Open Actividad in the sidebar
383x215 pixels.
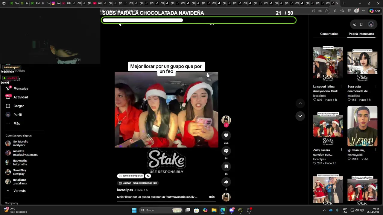(17, 97)
